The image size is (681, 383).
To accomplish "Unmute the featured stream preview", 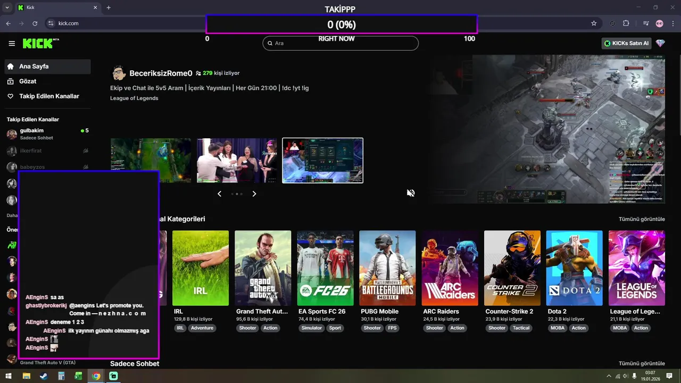I will pyautogui.click(x=411, y=193).
